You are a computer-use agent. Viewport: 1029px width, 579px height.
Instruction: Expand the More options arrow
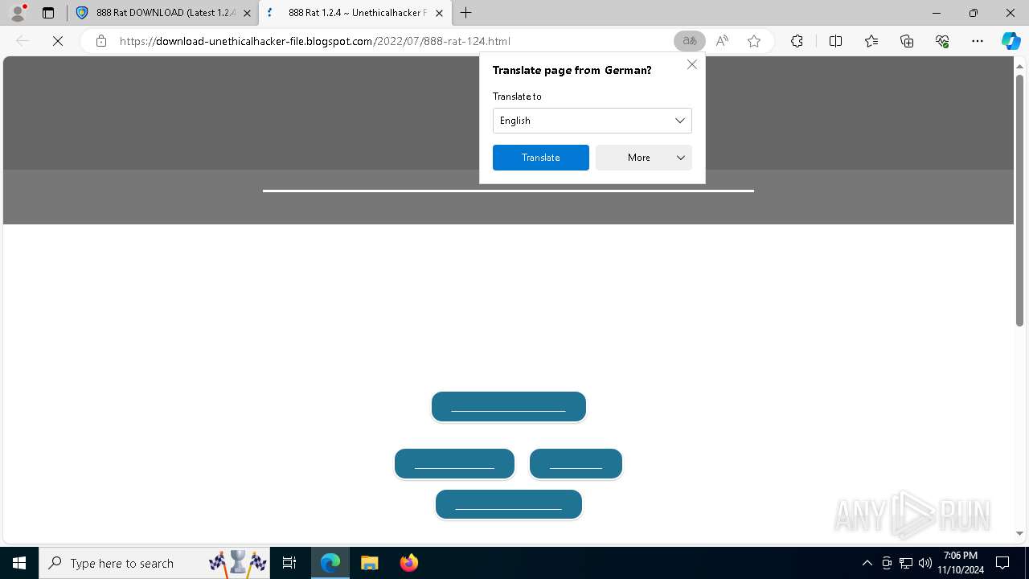681,158
